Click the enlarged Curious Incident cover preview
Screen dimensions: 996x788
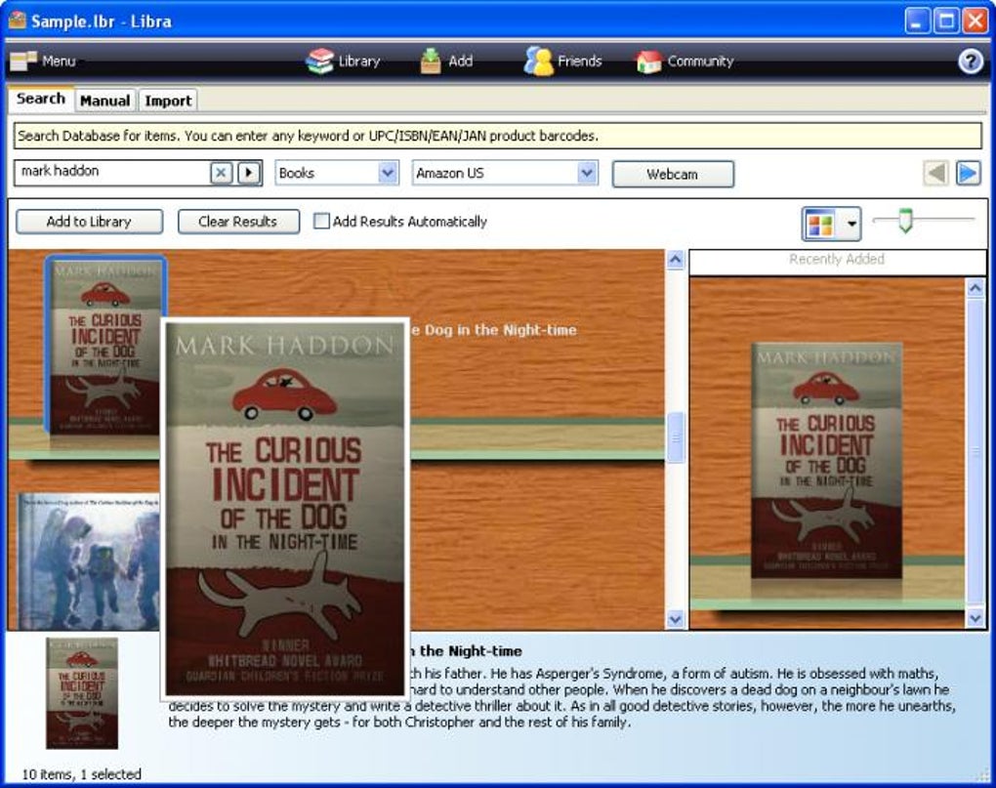click(x=284, y=509)
